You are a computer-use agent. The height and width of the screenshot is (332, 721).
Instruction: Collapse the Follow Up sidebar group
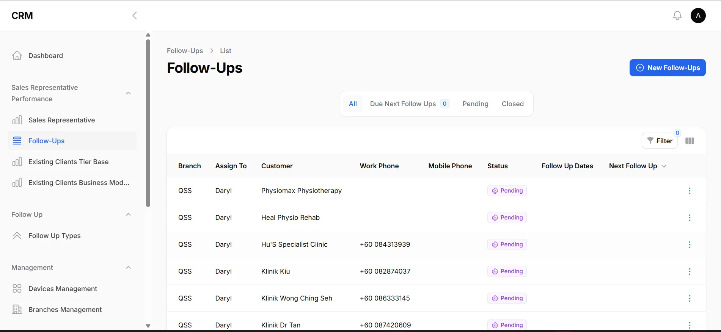tap(129, 215)
